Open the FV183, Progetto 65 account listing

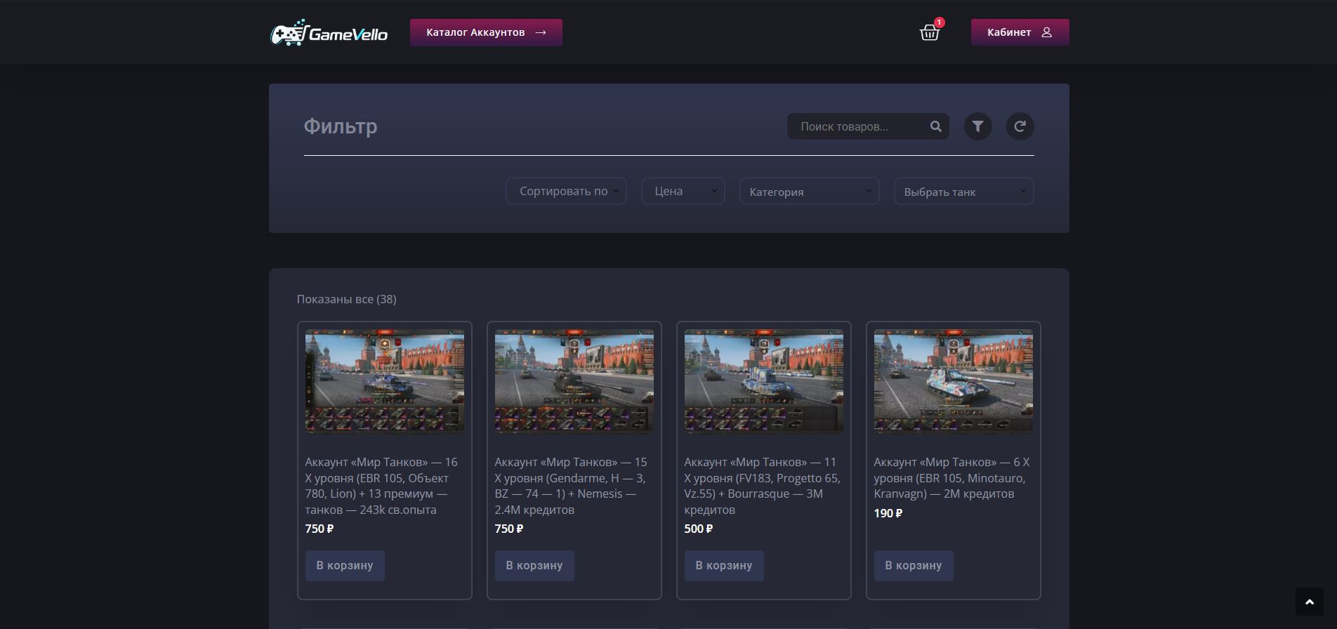[763, 486]
